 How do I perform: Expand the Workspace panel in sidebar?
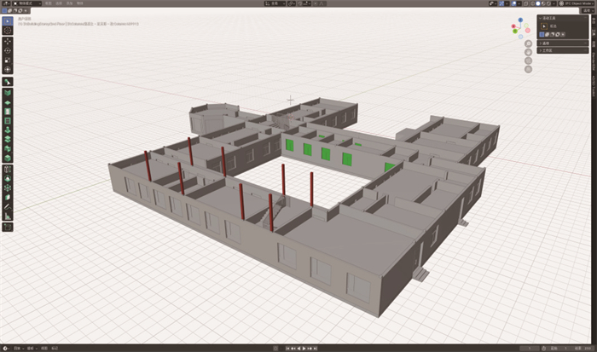[546, 50]
